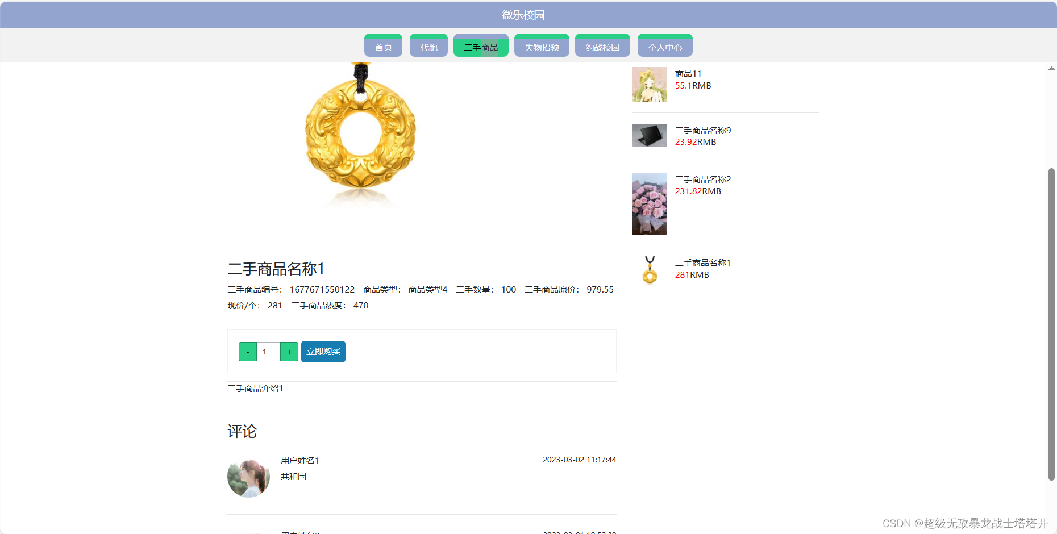1057x534 pixels.
Task: Click the 立即购买 button
Action: [323, 352]
